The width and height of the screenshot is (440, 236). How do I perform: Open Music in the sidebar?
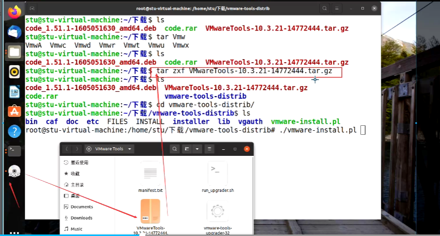(76, 229)
